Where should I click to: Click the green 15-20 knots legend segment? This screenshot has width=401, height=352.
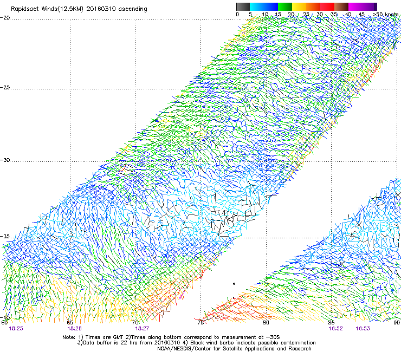pos(285,6)
